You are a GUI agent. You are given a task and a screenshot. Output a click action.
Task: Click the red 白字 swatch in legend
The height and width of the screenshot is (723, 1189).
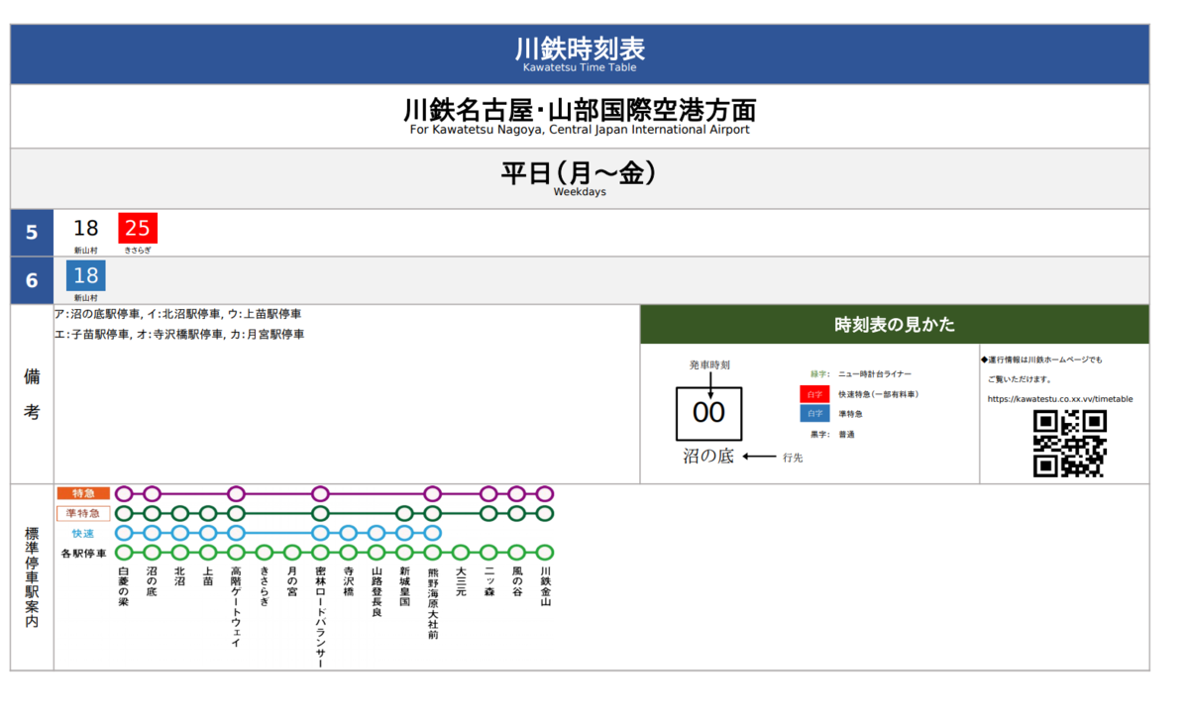point(814,394)
